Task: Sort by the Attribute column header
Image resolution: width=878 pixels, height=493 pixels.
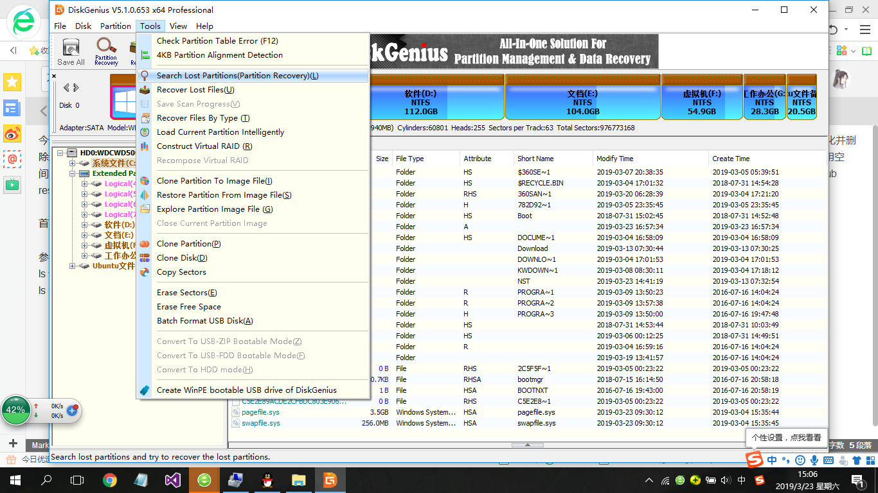Action: click(x=487, y=159)
